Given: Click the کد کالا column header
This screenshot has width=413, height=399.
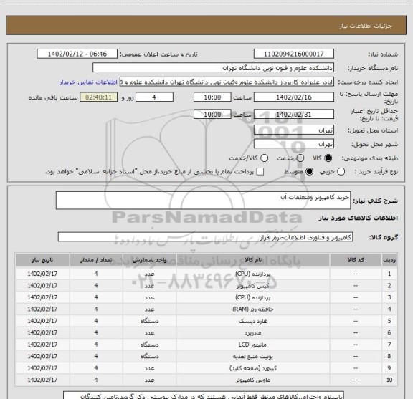Looking at the screenshot, I should pos(356,260).
